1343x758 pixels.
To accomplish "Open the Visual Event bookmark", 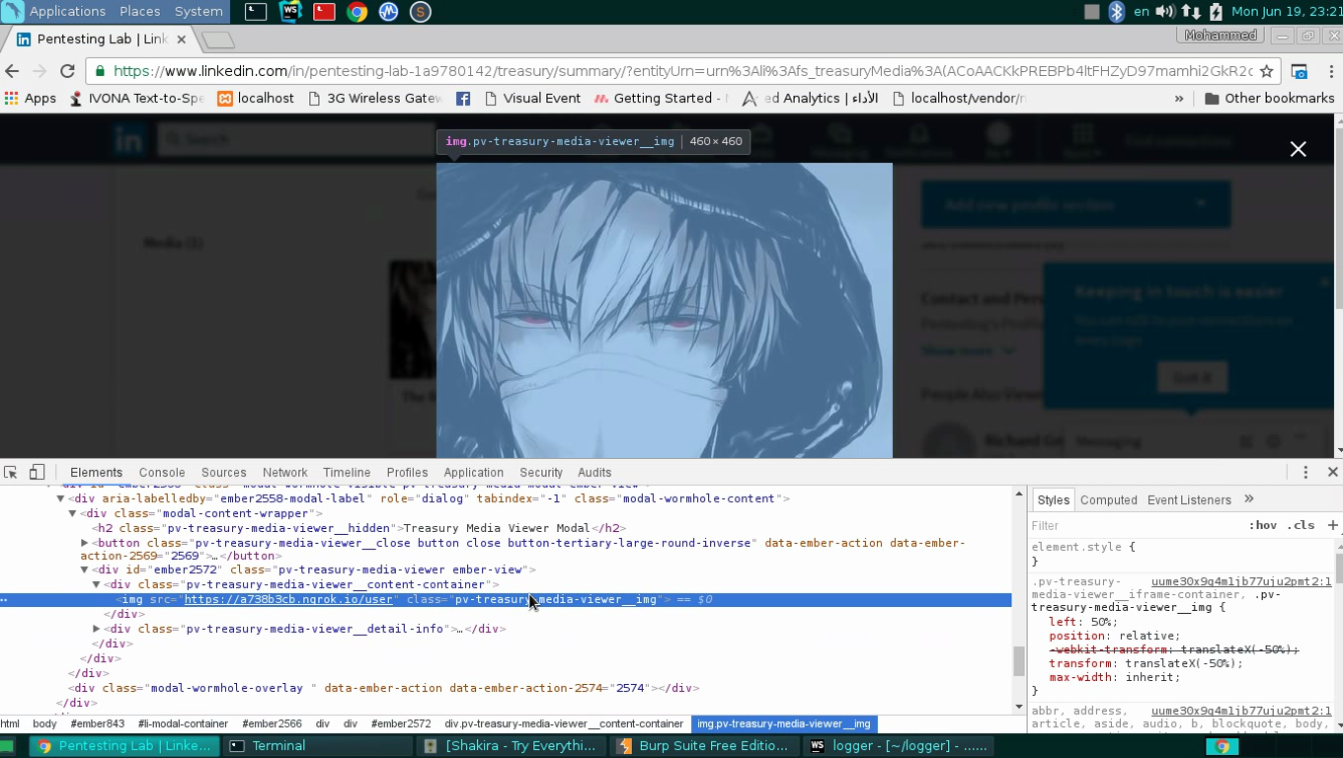I will tap(531, 98).
